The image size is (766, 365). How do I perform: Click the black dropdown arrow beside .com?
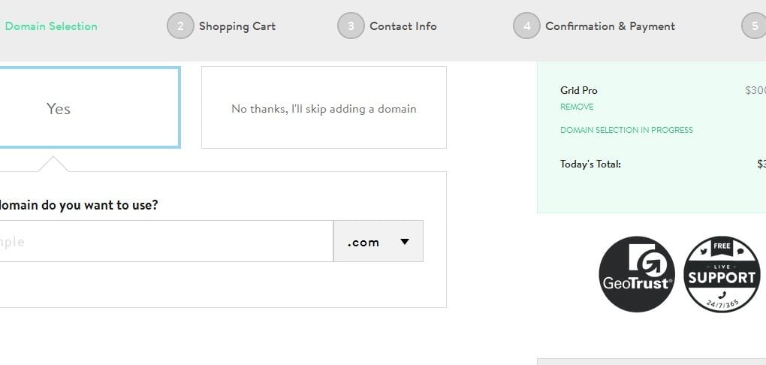point(405,242)
